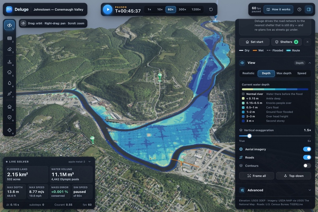
Task: Switch to Speed view
Action: coord(301,73)
